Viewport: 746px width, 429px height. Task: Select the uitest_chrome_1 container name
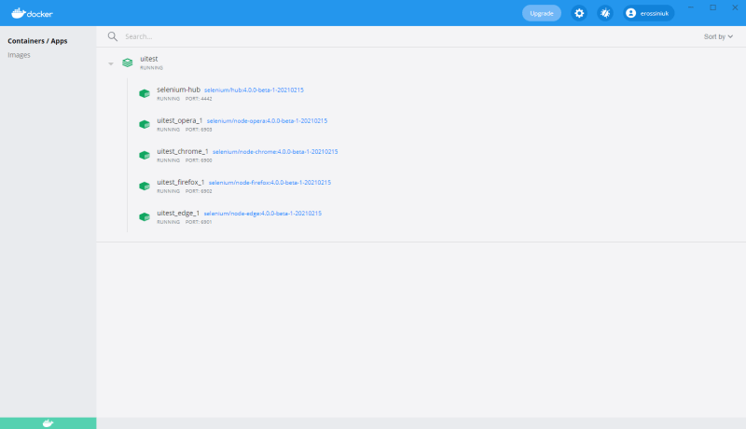point(183,151)
